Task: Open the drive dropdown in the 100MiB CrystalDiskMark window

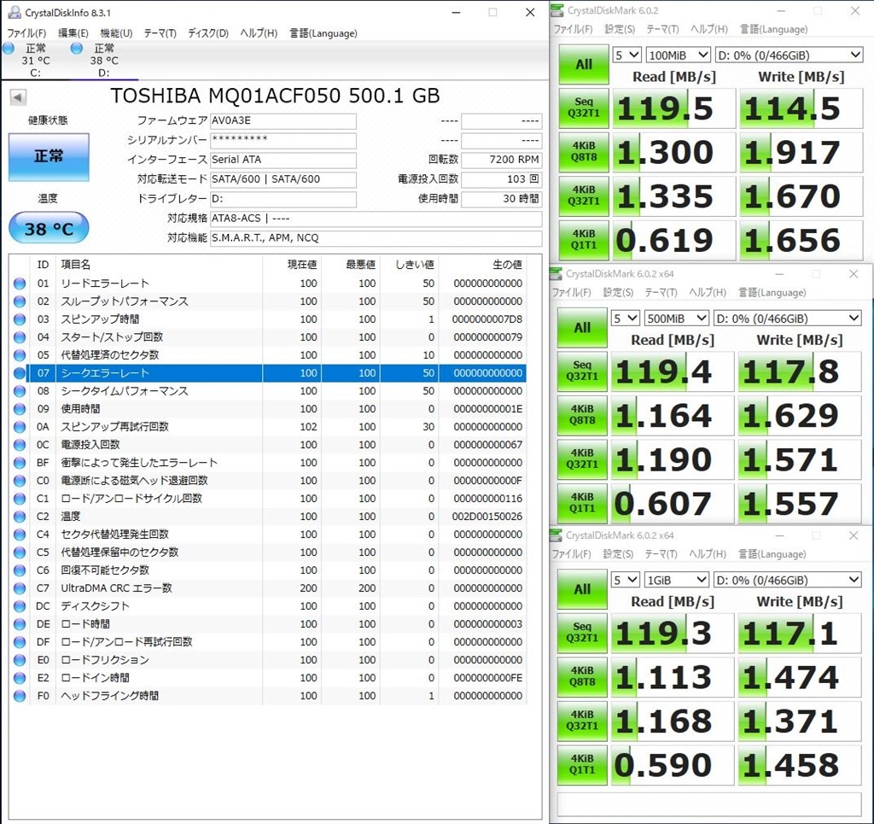Action: pyautogui.click(x=790, y=56)
